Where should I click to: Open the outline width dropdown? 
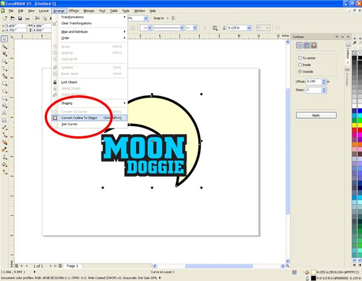[x=249, y=28]
